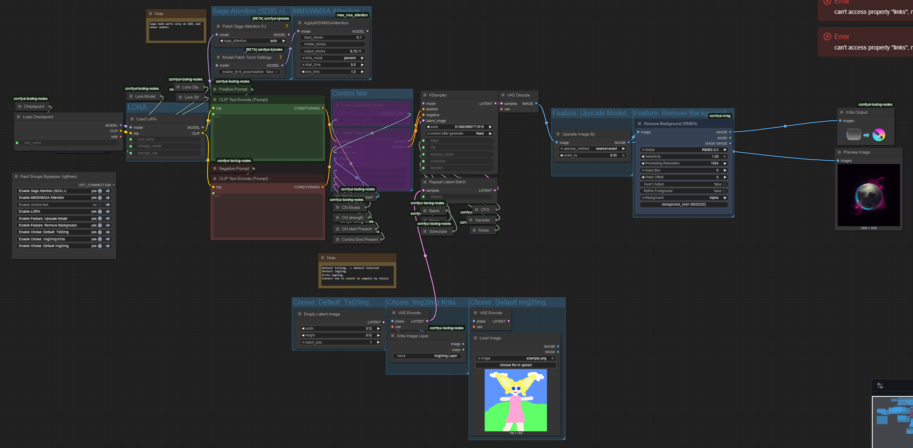
Task: Collapse the Remove Background (RMBG) node title dot
Action: tap(639, 124)
